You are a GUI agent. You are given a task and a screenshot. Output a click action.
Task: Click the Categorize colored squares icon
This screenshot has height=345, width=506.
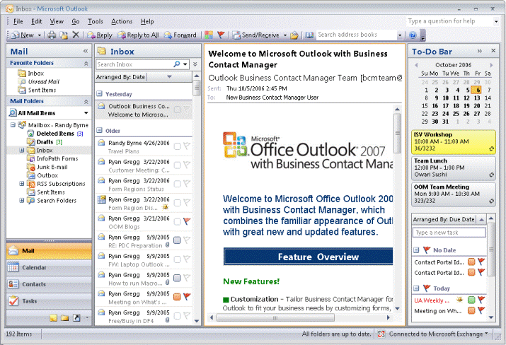click(x=209, y=35)
